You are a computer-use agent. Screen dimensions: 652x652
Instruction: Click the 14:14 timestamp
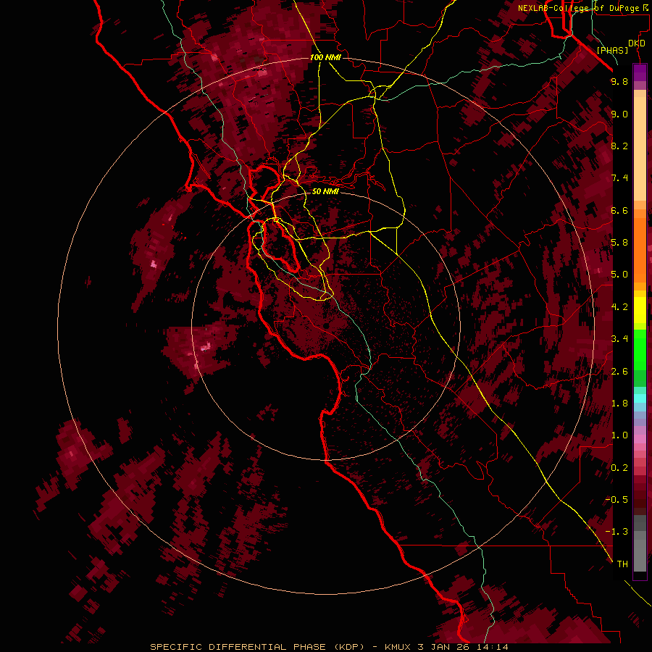[491, 647]
